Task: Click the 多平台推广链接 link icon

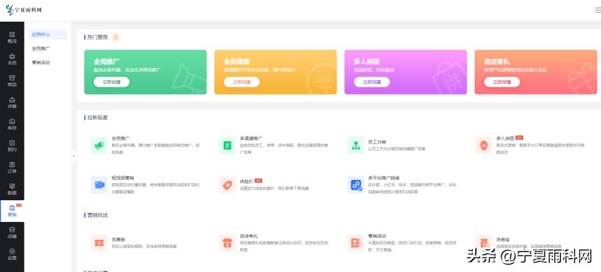Action: 356,185
